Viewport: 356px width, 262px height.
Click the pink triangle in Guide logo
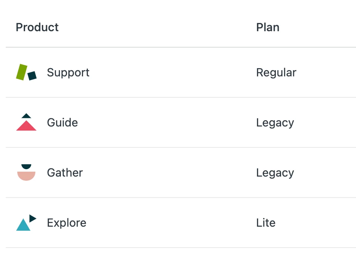click(x=26, y=126)
